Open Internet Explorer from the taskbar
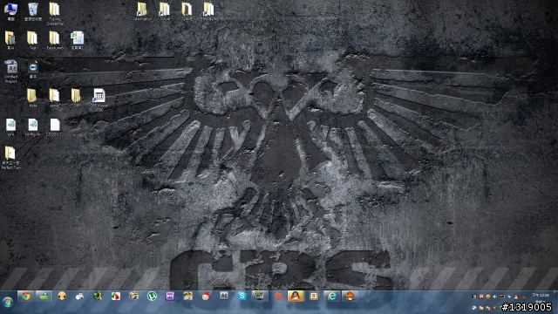This screenshot has width=558, height=314. pyautogui.click(x=331, y=296)
